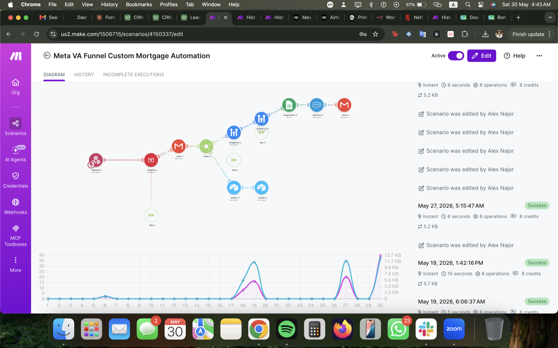The width and height of the screenshot is (558, 348).
Task: Select the Skip module below GoHighLevel Create Contact
Action: (234, 160)
